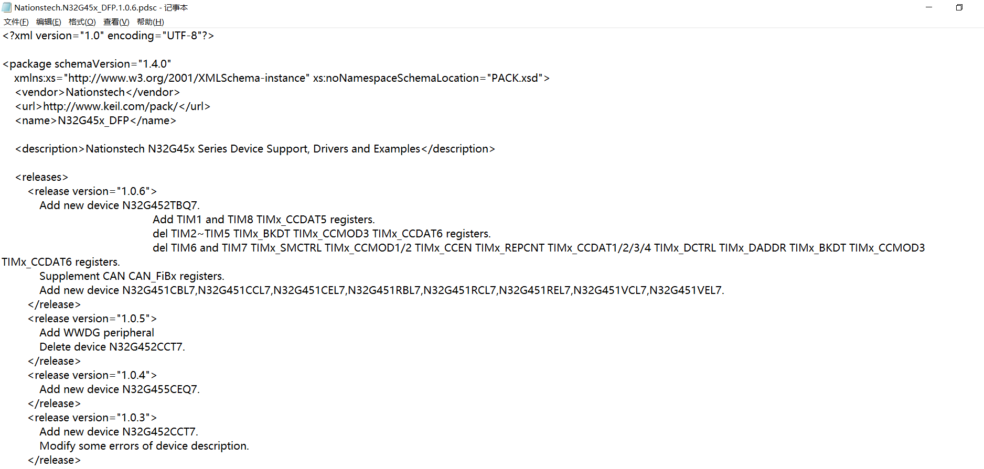Click the release version 1.0.4 tag
This screenshot has width=984, height=469.
click(x=92, y=375)
